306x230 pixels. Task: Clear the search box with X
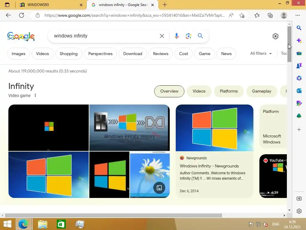[x=162, y=36]
